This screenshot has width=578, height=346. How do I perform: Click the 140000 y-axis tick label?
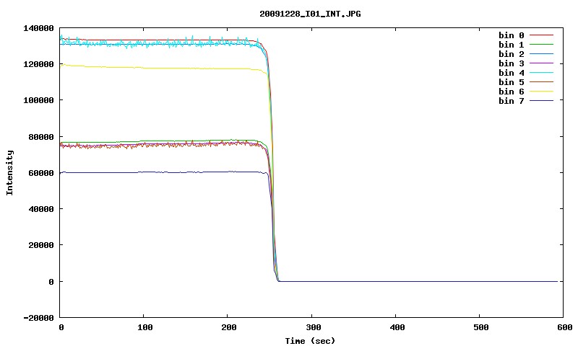pos(38,28)
